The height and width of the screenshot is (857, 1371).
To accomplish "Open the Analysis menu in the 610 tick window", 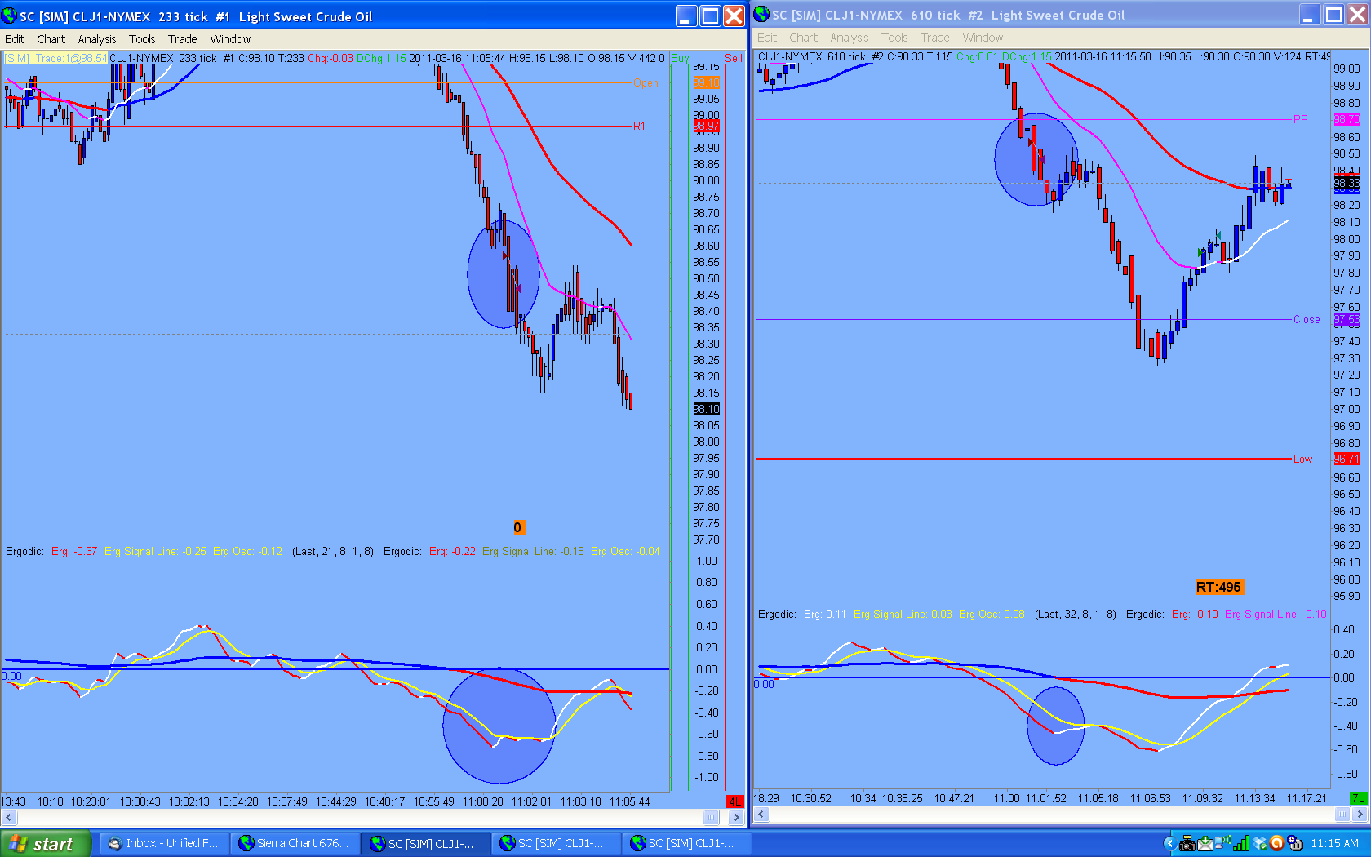I will tap(850, 38).
